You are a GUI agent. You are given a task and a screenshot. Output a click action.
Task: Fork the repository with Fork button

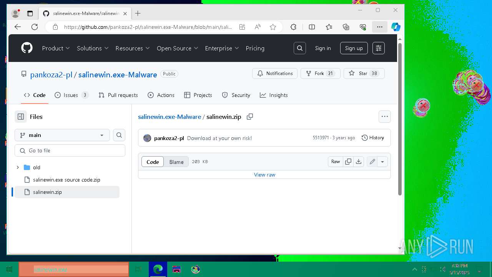coord(321,73)
